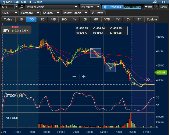Click the 5.00m volume axis label
Screen dimensions: 169x135
click(x=160, y=117)
